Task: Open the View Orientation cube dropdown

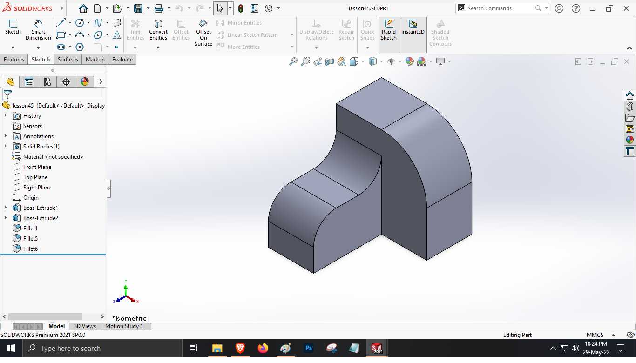Action: coord(363,61)
